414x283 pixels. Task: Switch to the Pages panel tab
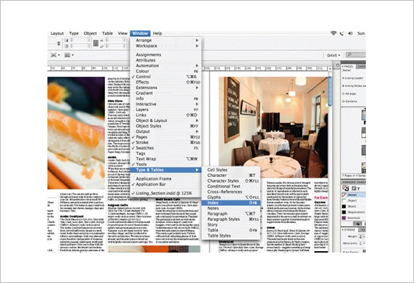coord(347,67)
